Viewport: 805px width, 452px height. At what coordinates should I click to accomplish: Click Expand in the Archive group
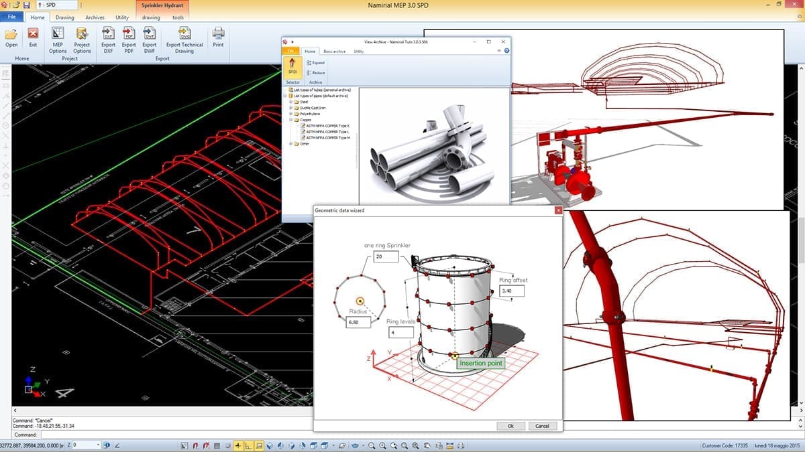[x=315, y=62]
